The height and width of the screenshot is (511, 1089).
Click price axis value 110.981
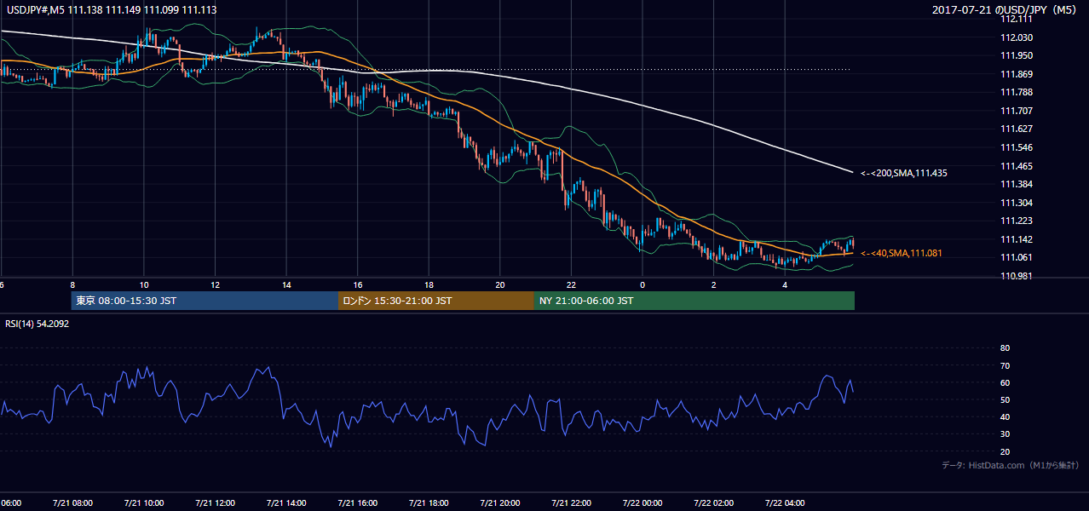pyautogui.click(x=1017, y=276)
